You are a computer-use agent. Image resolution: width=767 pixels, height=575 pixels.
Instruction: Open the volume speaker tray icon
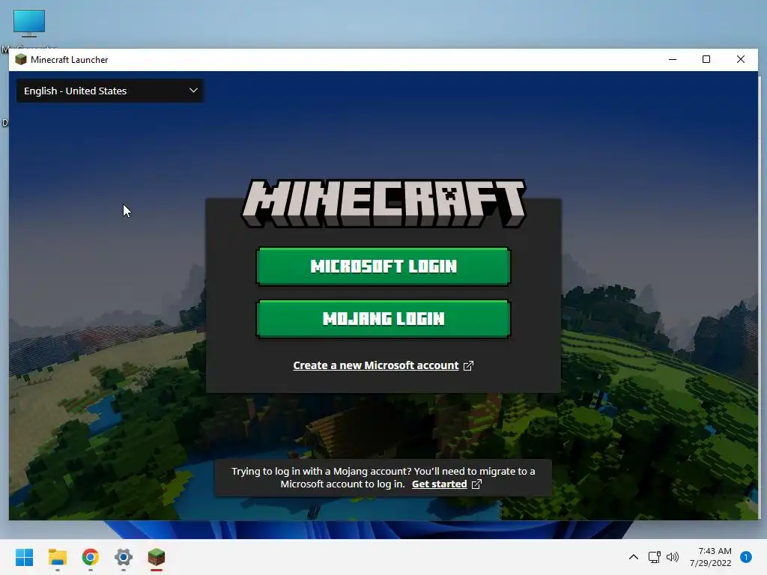[x=673, y=557]
